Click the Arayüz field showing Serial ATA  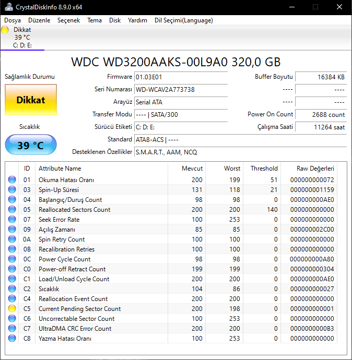[181, 102]
